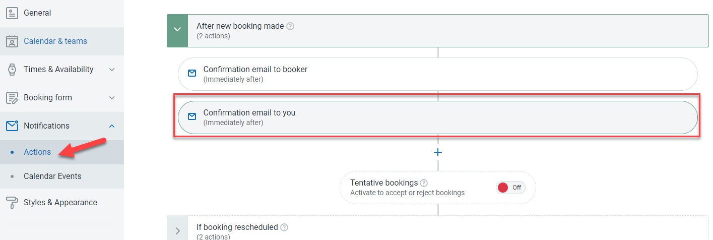Click the Styles & Appearance paint roller icon
The image size is (713, 240).
point(12,203)
